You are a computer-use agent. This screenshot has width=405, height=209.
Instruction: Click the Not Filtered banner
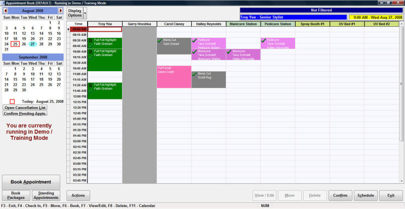click(x=321, y=10)
